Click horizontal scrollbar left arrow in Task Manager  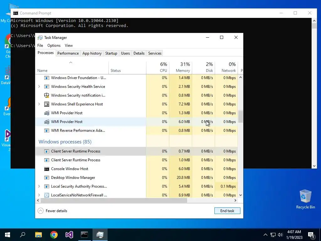[38, 201]
